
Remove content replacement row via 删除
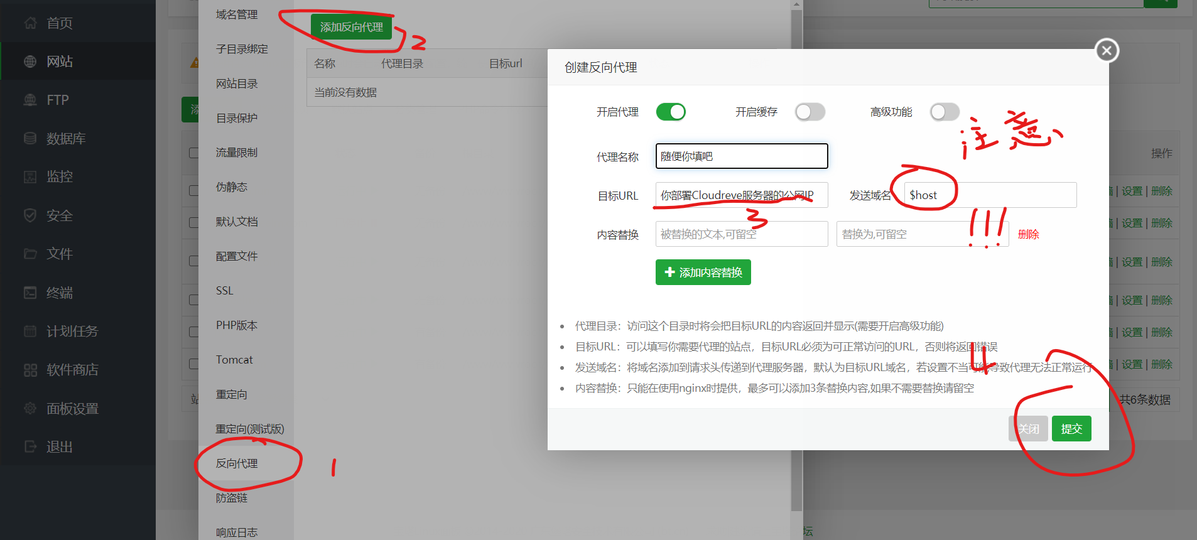[1029, 234]
